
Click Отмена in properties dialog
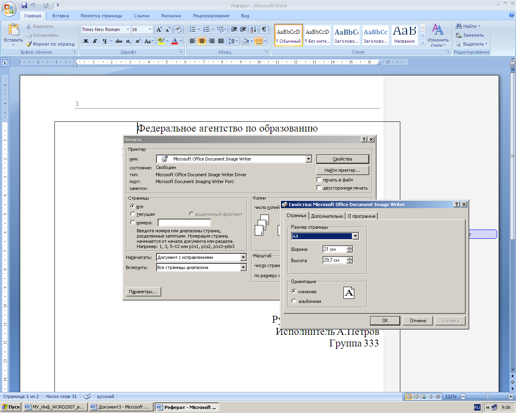click(x=418, y=321)
